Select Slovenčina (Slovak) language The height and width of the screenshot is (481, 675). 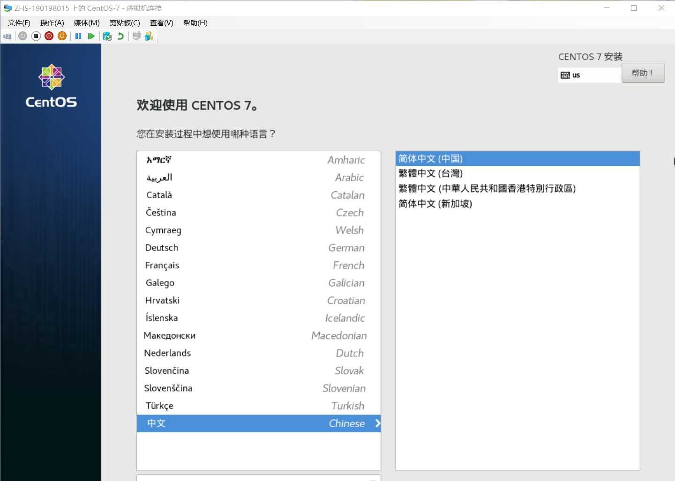point(259,371)
